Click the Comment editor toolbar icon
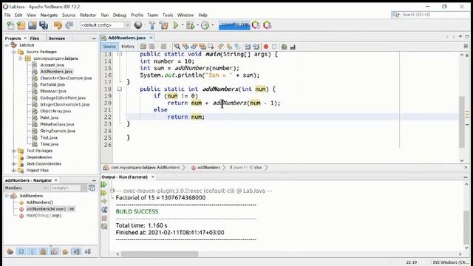This screenshot has width=473, height=266. click(x=284, y=47)
